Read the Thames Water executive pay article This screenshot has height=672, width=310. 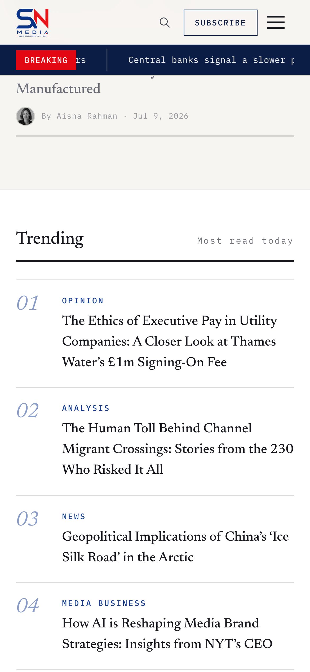click(170, 341)
